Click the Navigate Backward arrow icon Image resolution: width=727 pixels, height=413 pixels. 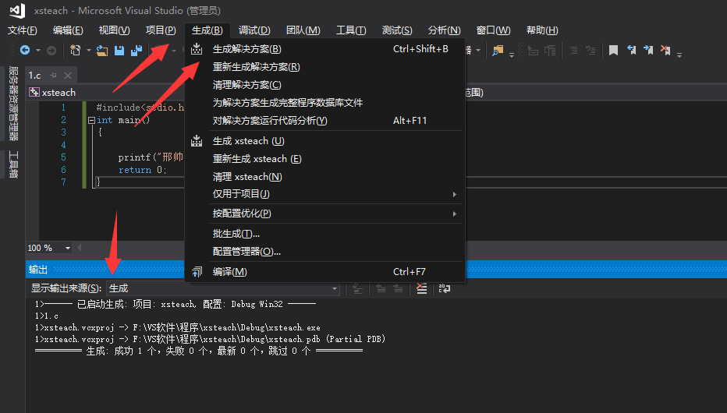click(x=24, y=51)
